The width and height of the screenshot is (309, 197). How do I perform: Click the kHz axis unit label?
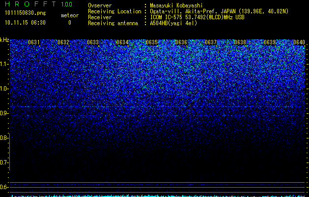4,40
